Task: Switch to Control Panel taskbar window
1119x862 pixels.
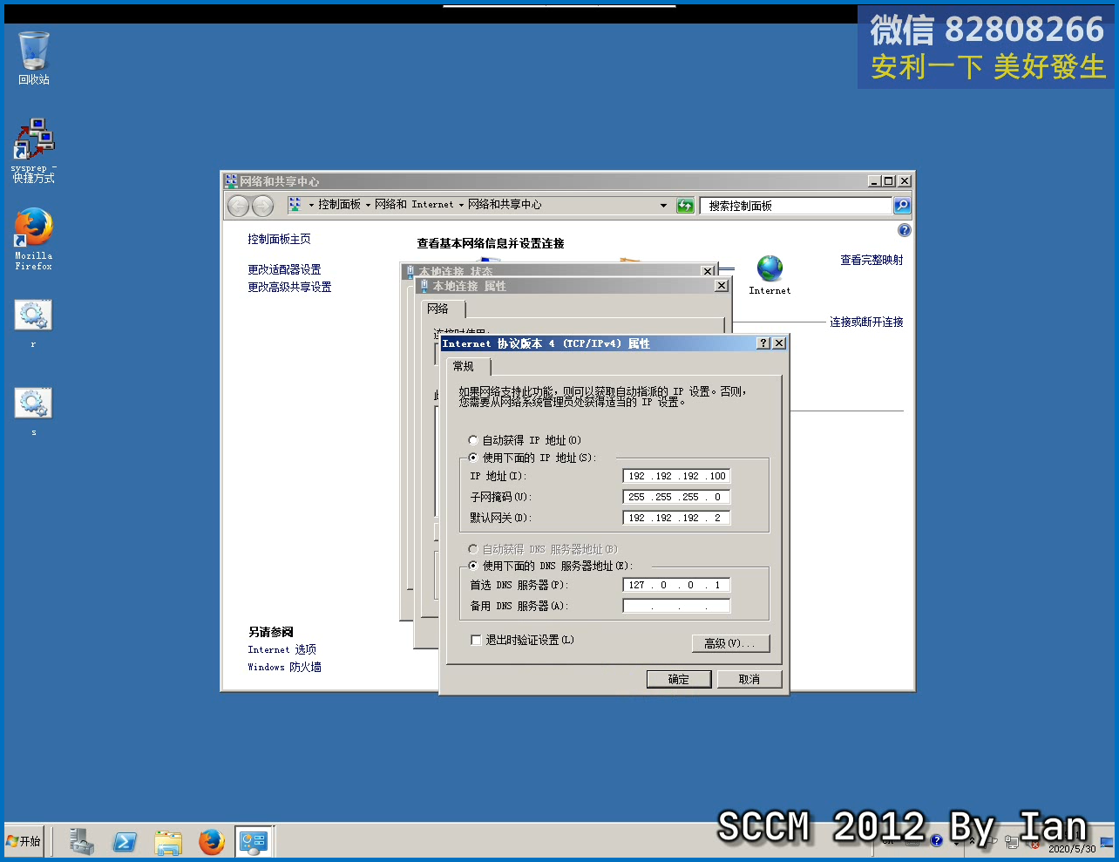Action: click(x=254, y=841)
